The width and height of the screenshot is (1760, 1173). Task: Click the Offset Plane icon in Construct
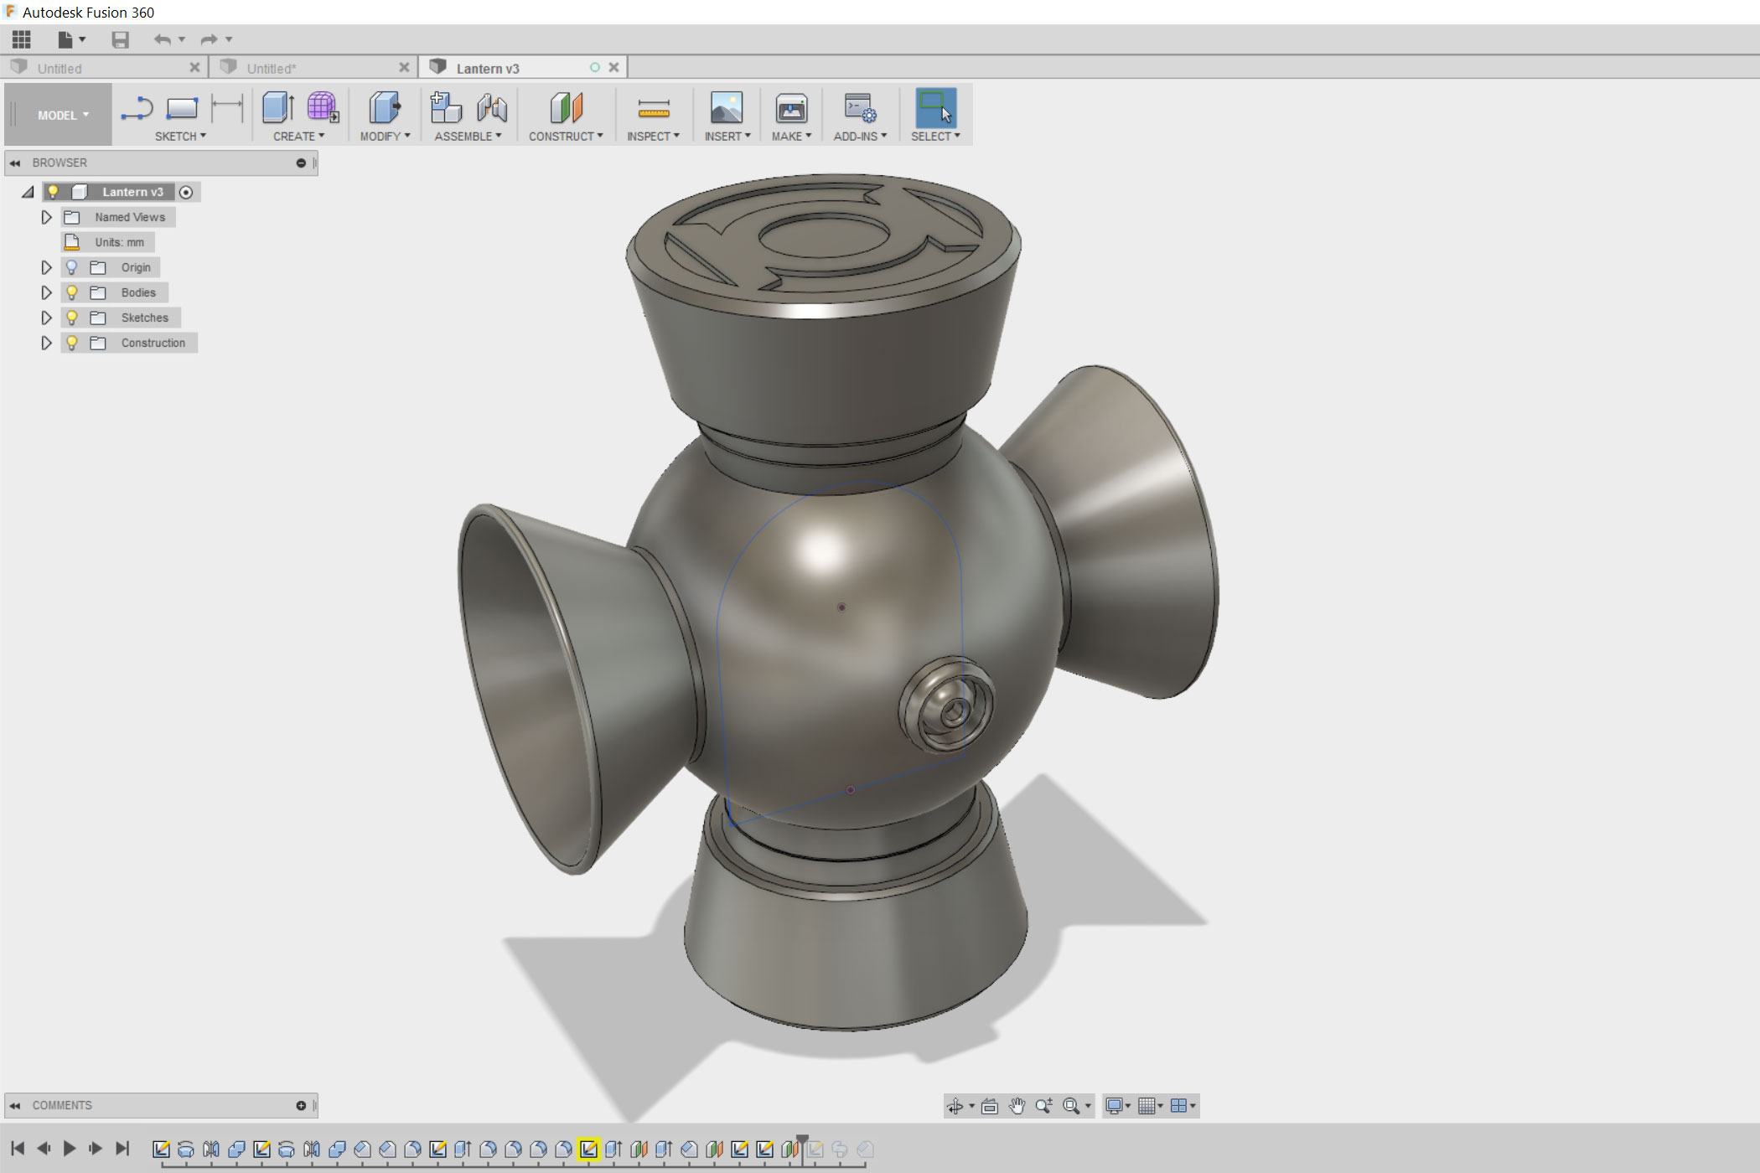coord(566,108)
